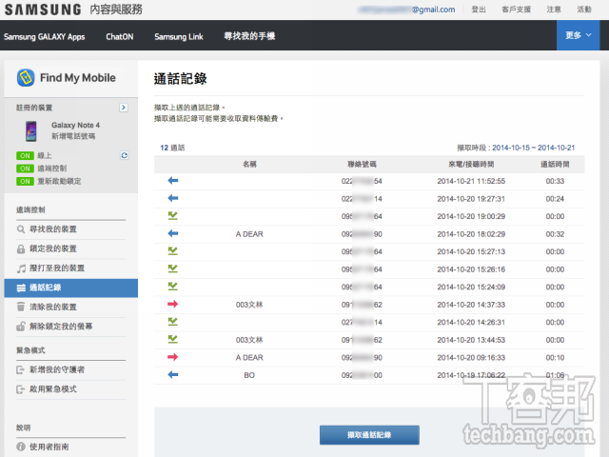Click the icon beside 新增我的守護者
Screen dimensions: 609x457
(x=21, y=370)
